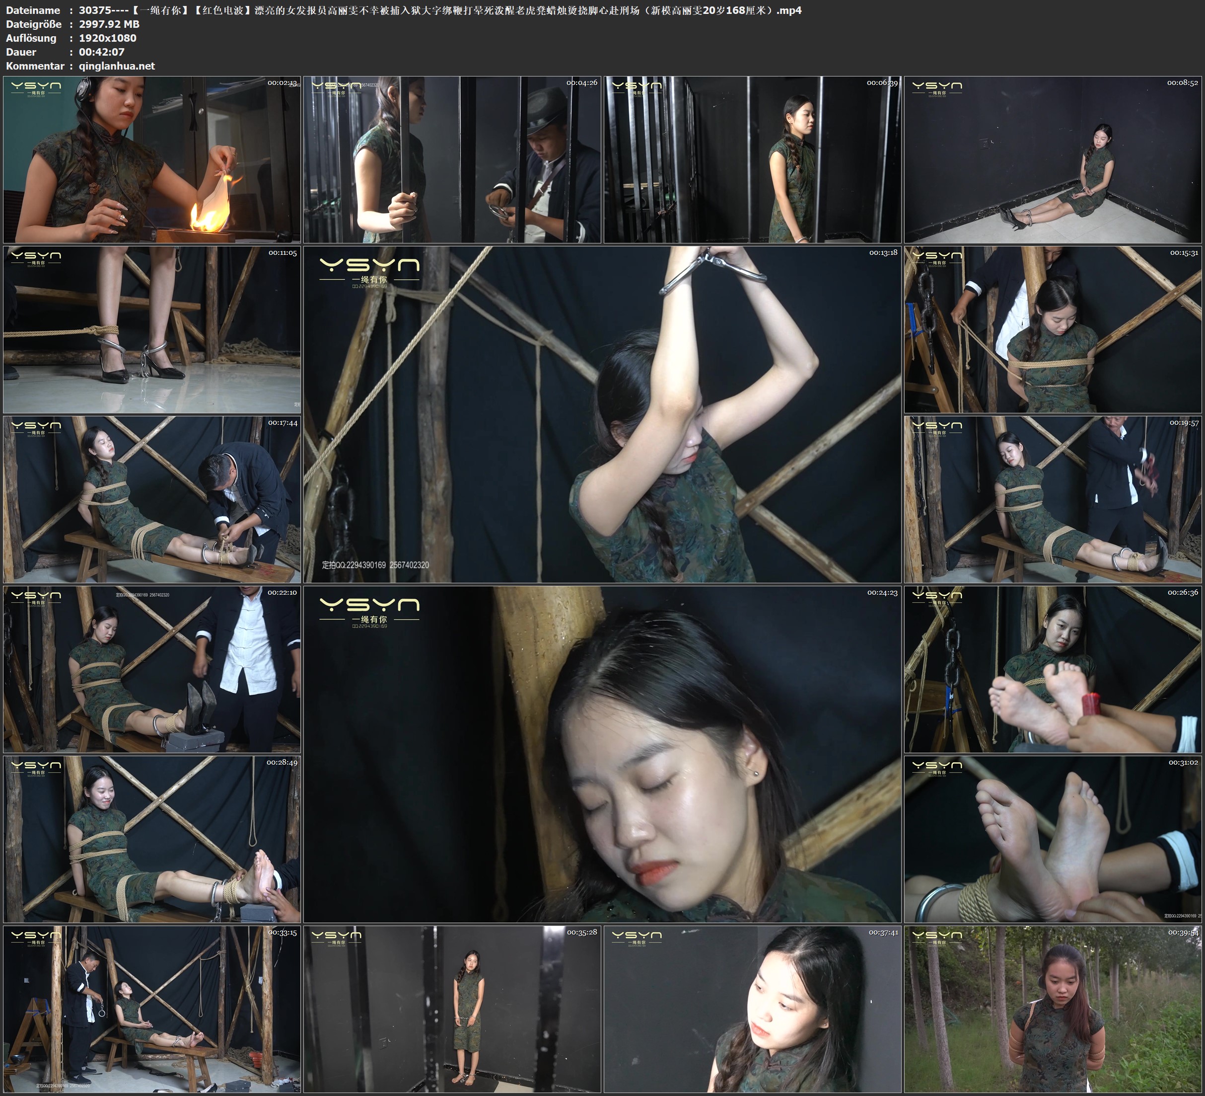Open the thumbnail timestamped 00:22:10
The width and height of the screenshot is (1205, 1096).
152,669
